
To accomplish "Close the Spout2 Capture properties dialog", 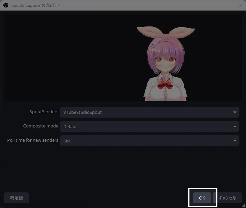I will pyautogui.click(x=240, y=5).
